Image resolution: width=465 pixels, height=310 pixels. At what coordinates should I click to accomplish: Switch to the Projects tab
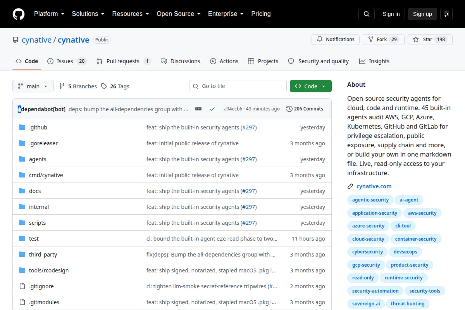click(263, 61)
